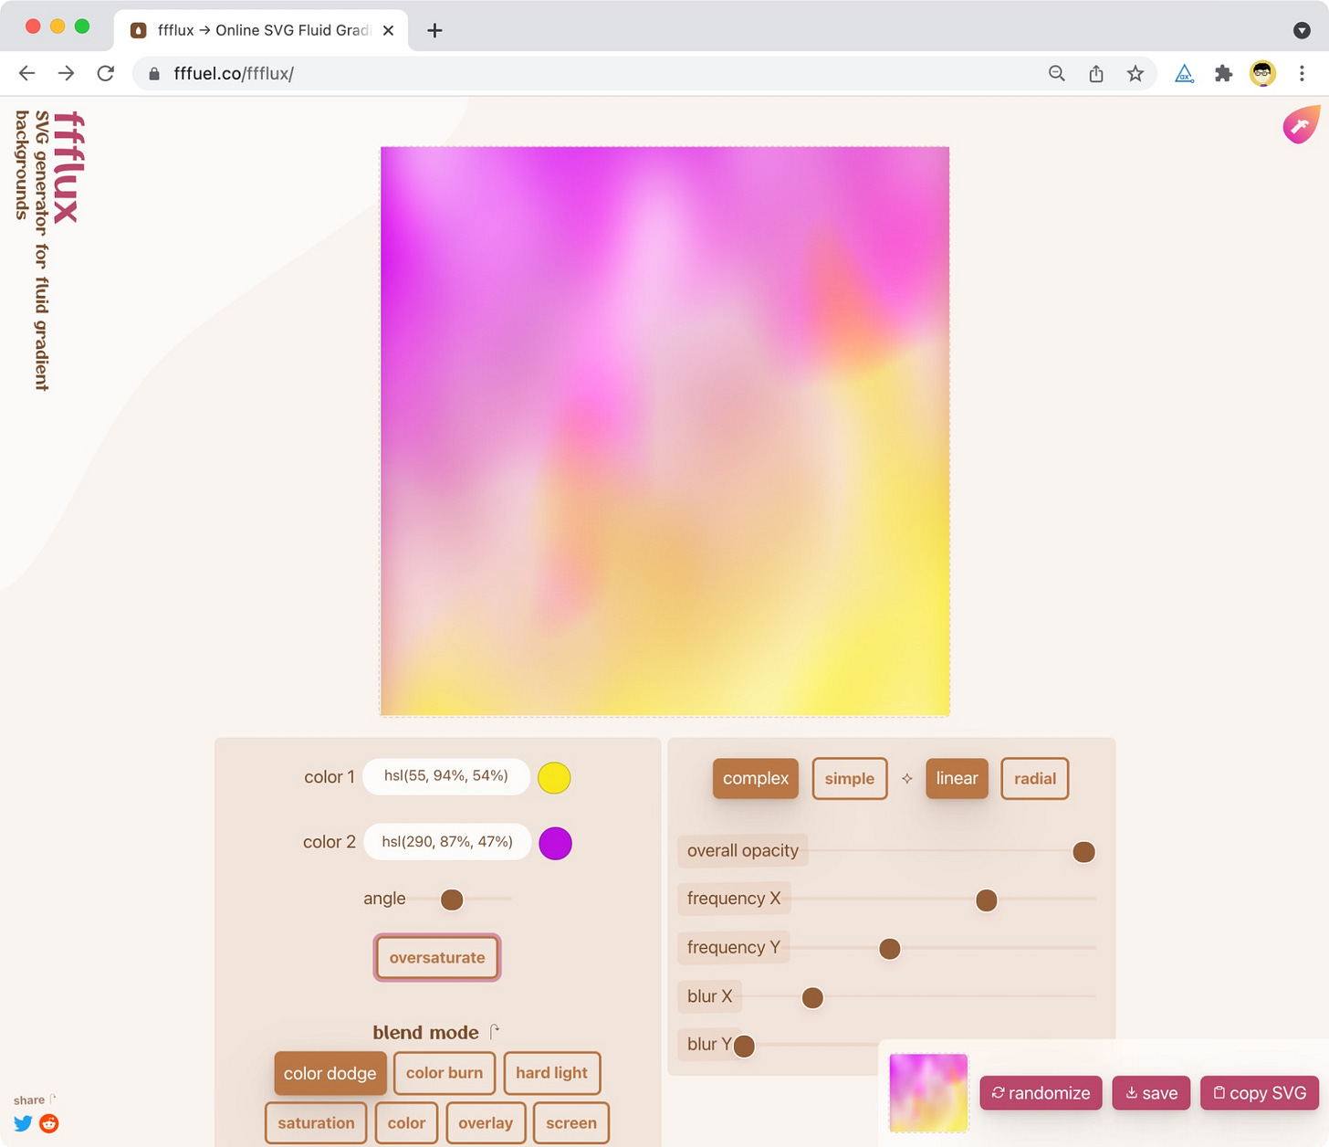This screenshot has width=1329, height=1147.
Task: Open the Extensions puzzle piece icon
Action: pos(1223,74)
